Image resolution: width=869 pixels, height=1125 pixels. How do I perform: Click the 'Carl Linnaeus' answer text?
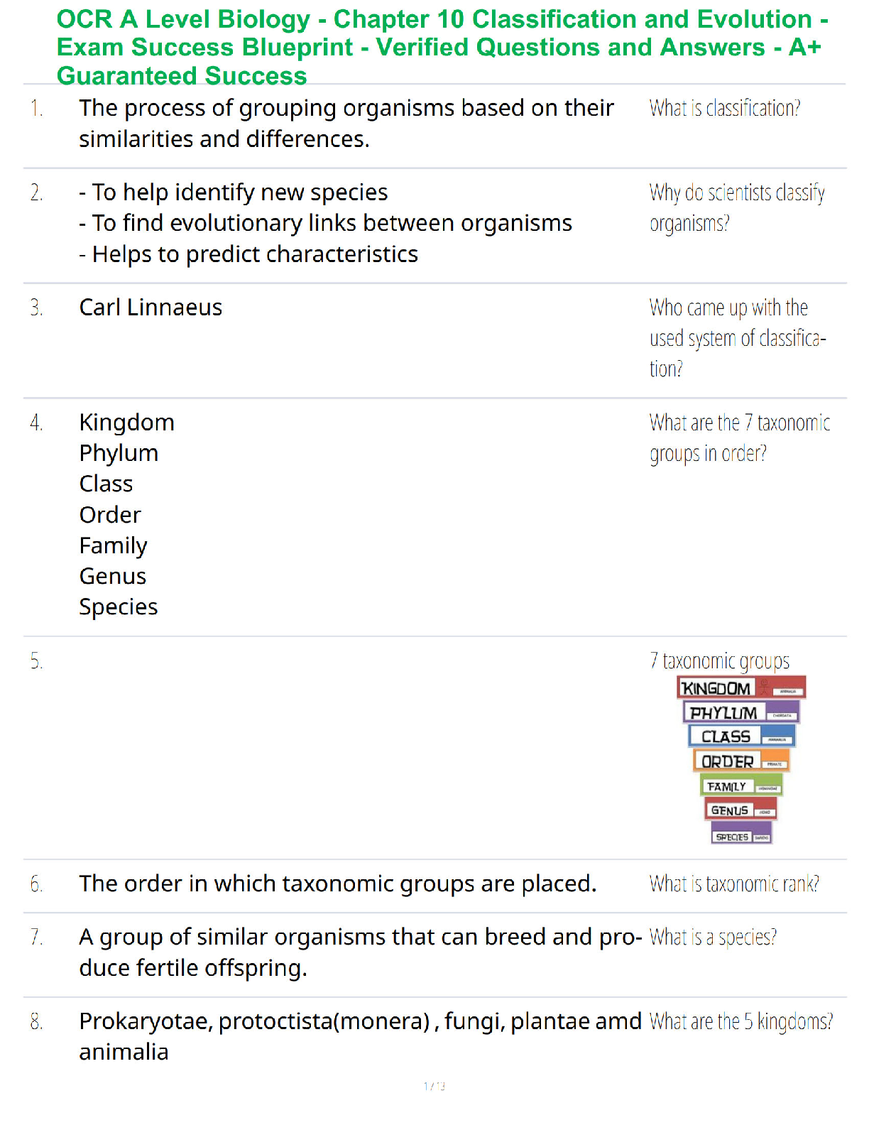(151, 308)
